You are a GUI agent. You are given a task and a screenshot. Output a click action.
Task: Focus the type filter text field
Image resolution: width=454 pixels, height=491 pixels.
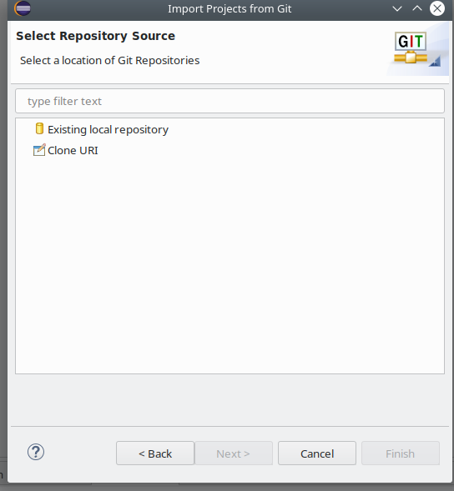pyautogui.click(x=230, y=101)
